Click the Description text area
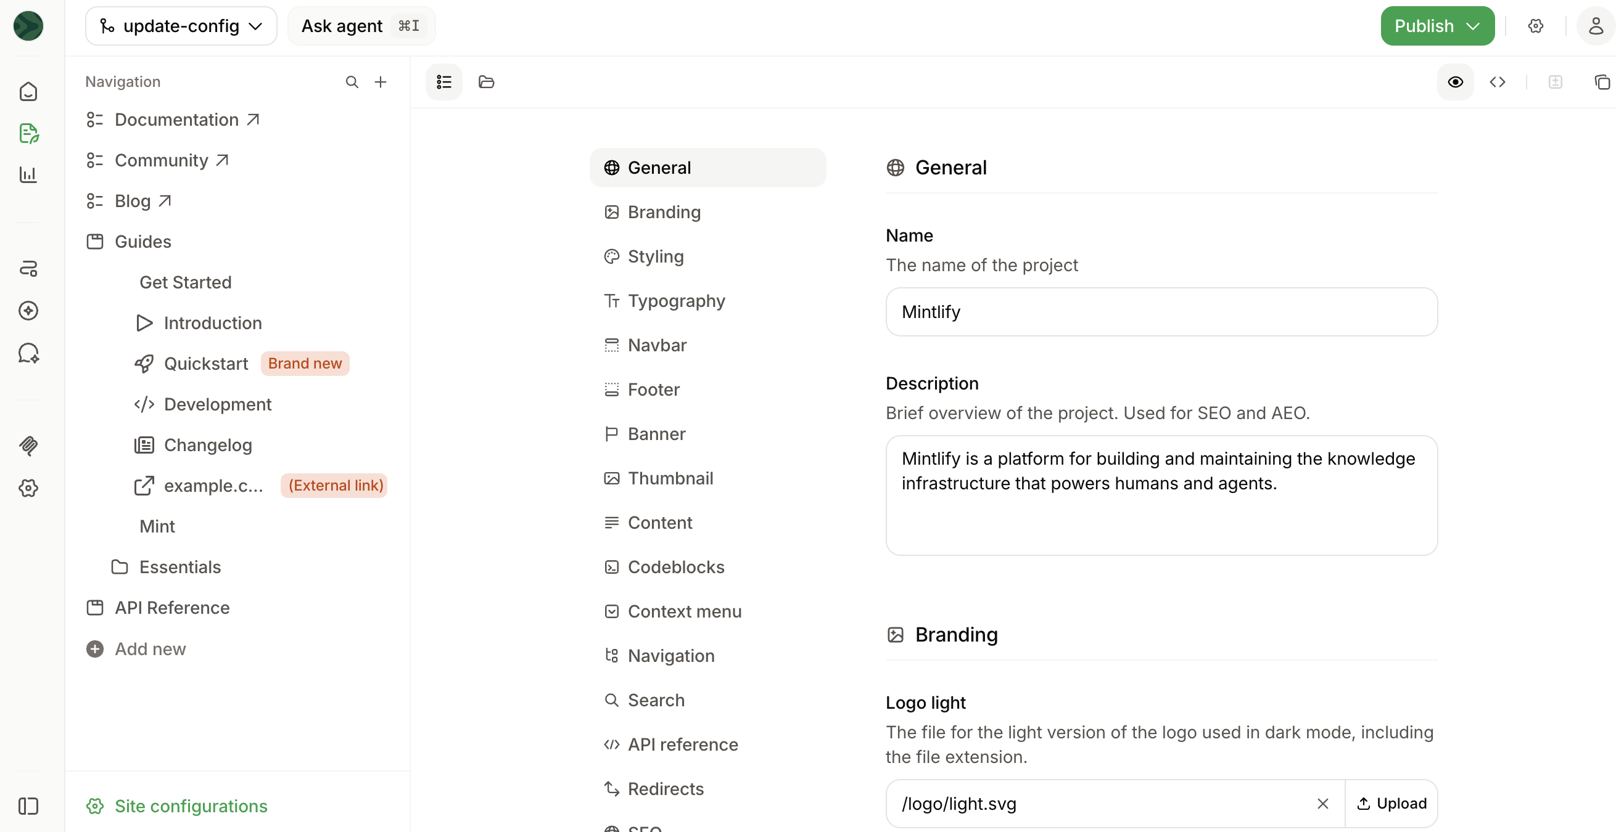 [x=1161, y=496]
